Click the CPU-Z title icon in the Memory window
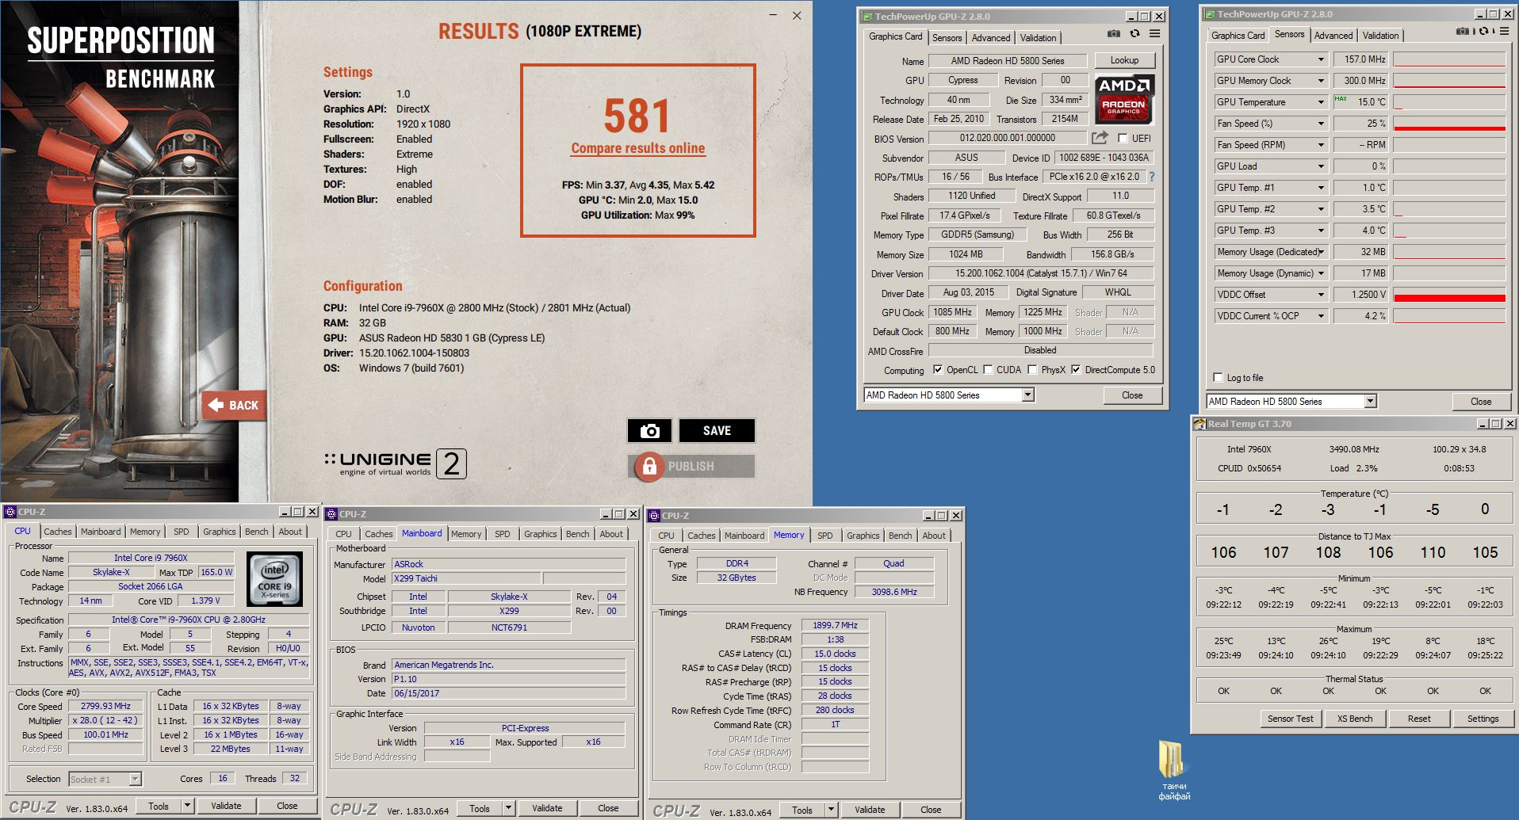 click(654, 516)
